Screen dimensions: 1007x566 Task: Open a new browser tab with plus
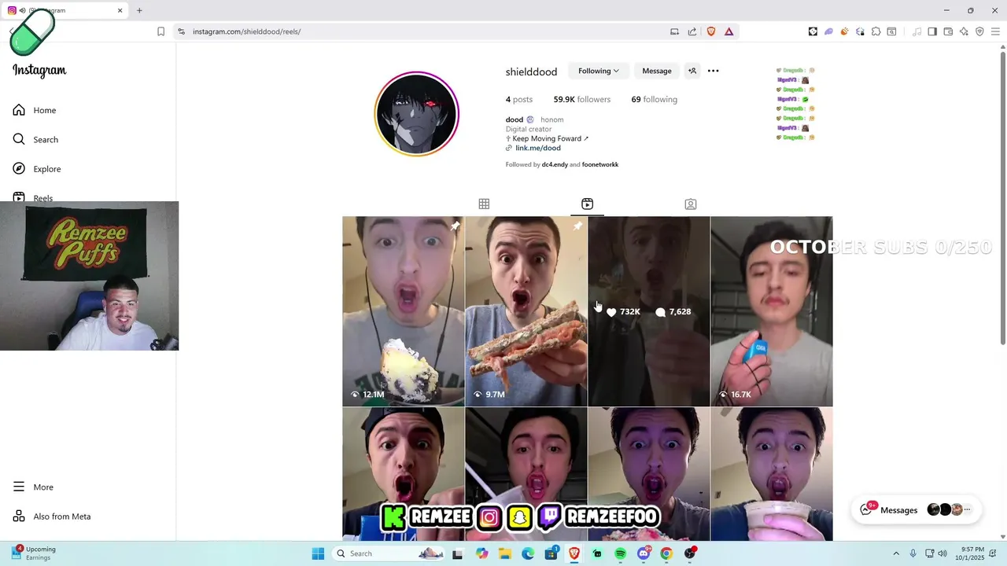[x=139, y=10]
